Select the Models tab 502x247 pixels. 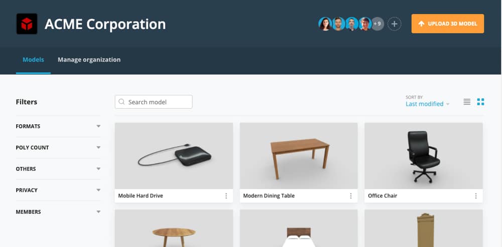tap(33, 60)
